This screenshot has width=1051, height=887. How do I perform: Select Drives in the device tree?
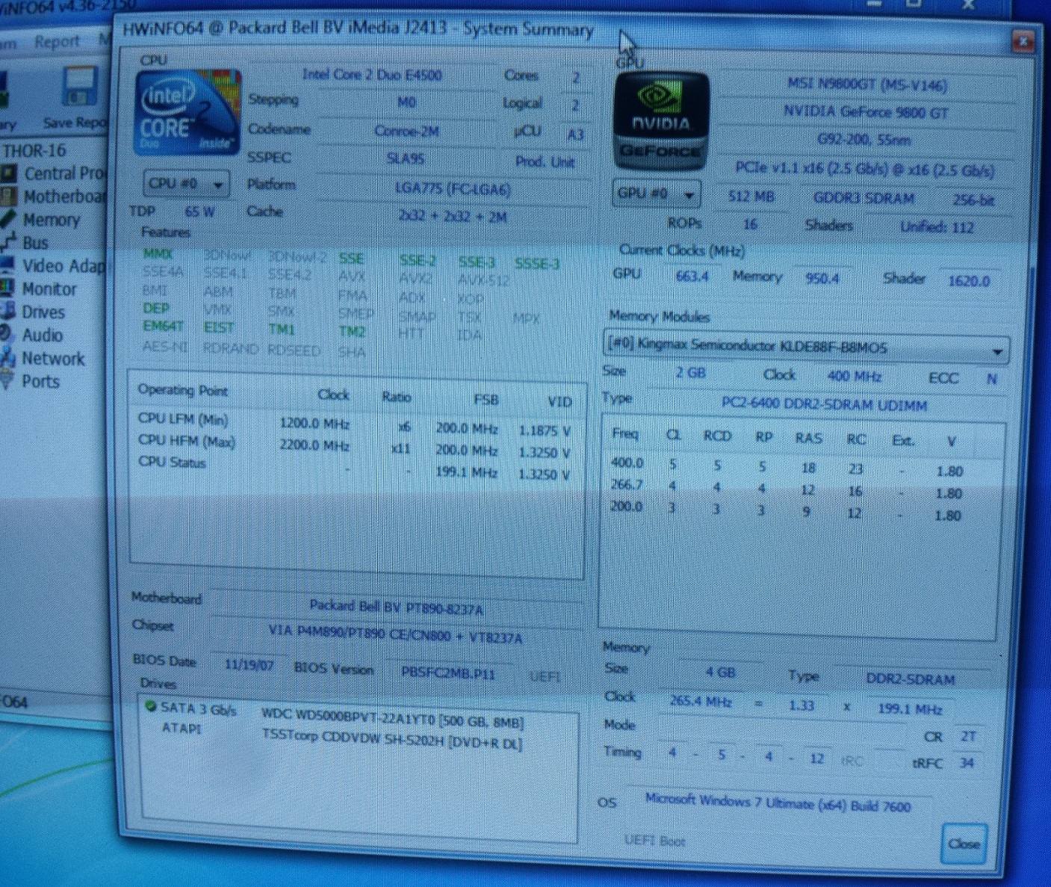pos(43,312)
